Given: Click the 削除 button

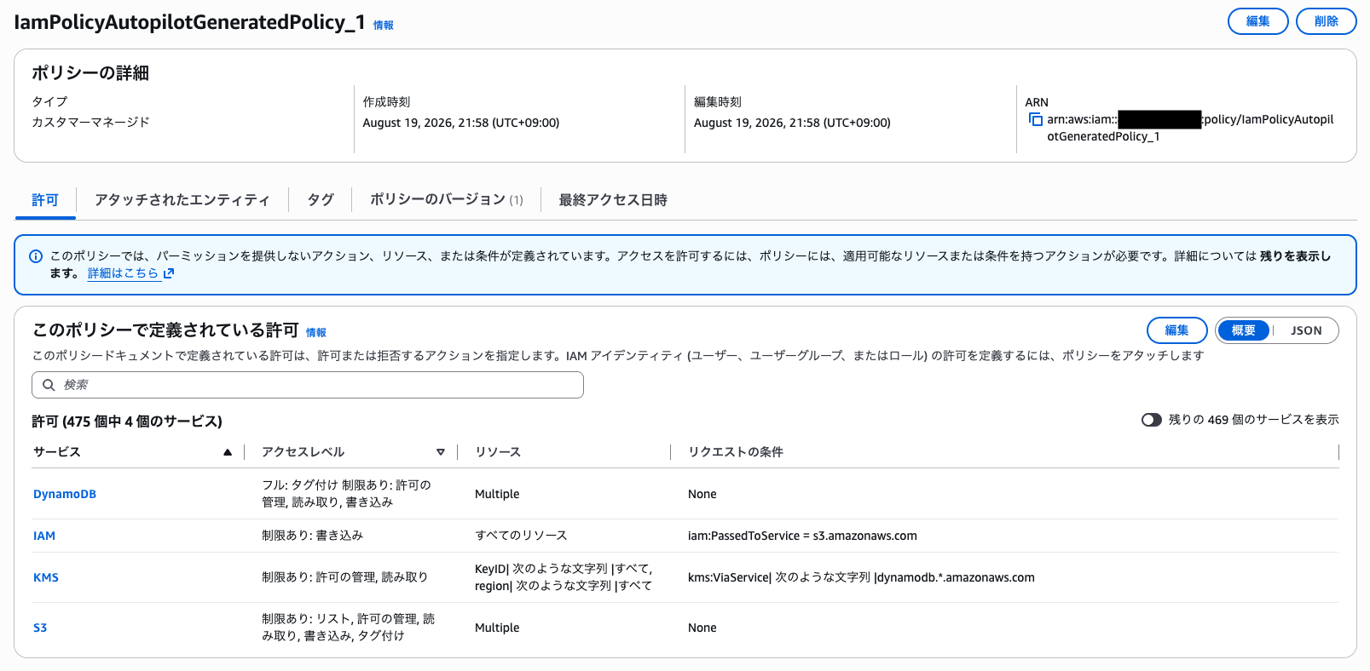Looking at the screenshot, I should [x=1327, y=21].
